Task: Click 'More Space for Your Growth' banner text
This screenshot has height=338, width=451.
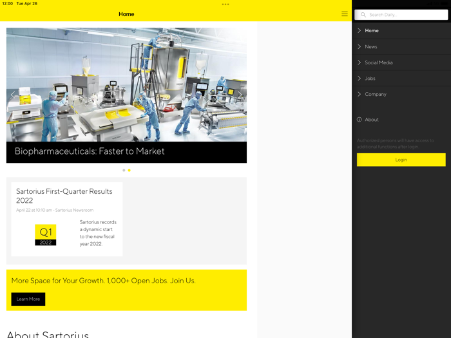Action: (103, 281)
